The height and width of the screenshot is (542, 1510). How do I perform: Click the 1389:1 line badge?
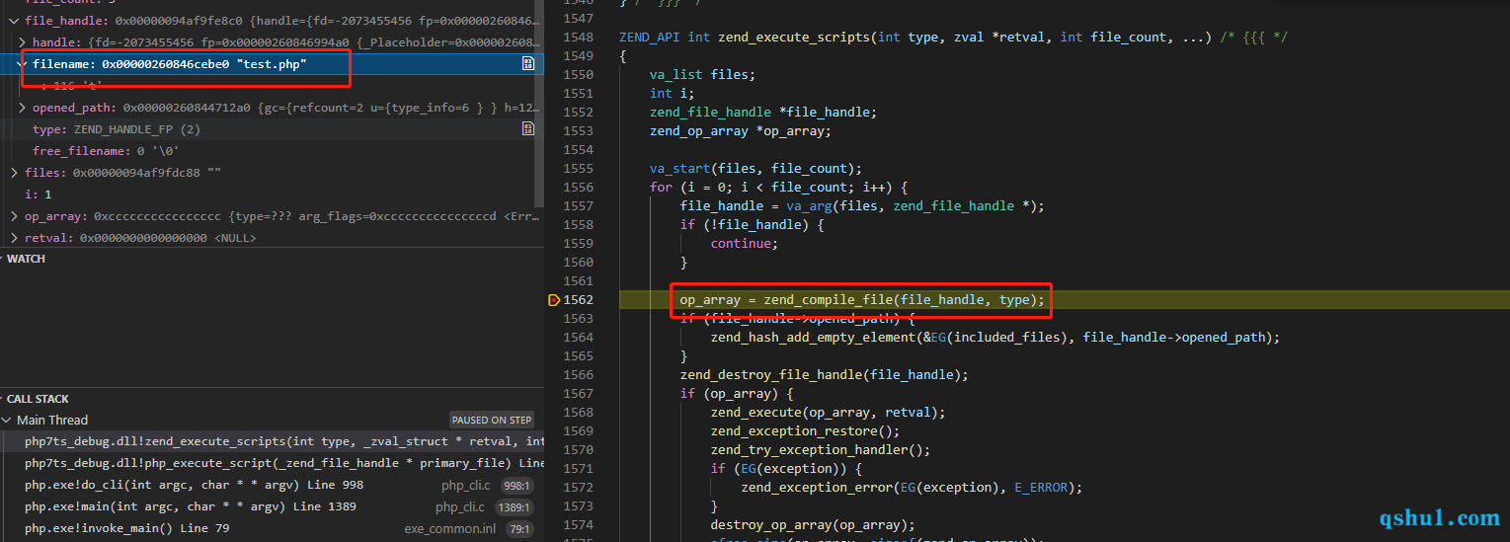[x=513, y=507]
